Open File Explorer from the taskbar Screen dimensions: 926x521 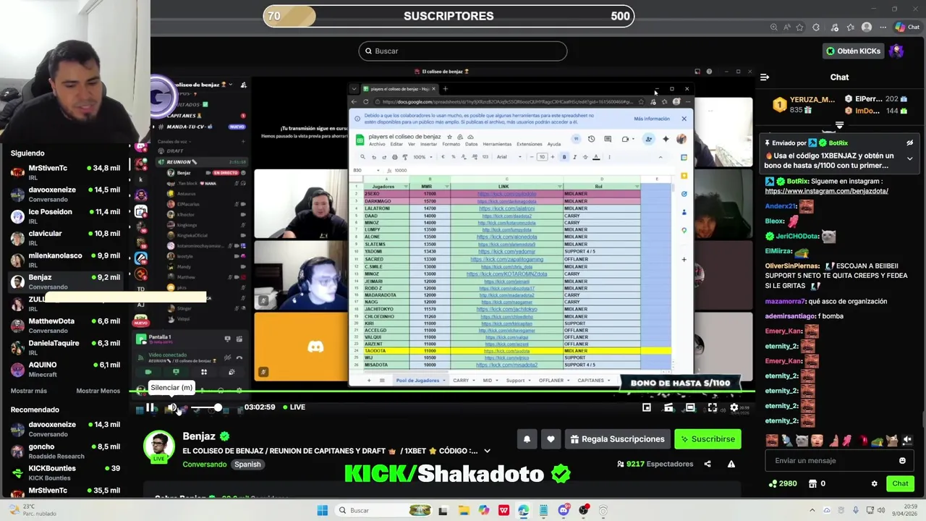click(x=464, y=510)
